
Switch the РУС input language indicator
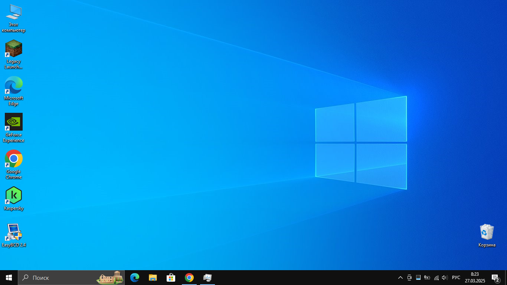click(456, 278)
